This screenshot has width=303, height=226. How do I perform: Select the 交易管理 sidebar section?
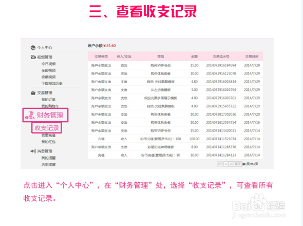pyautogui.click(x=45, y=93)
